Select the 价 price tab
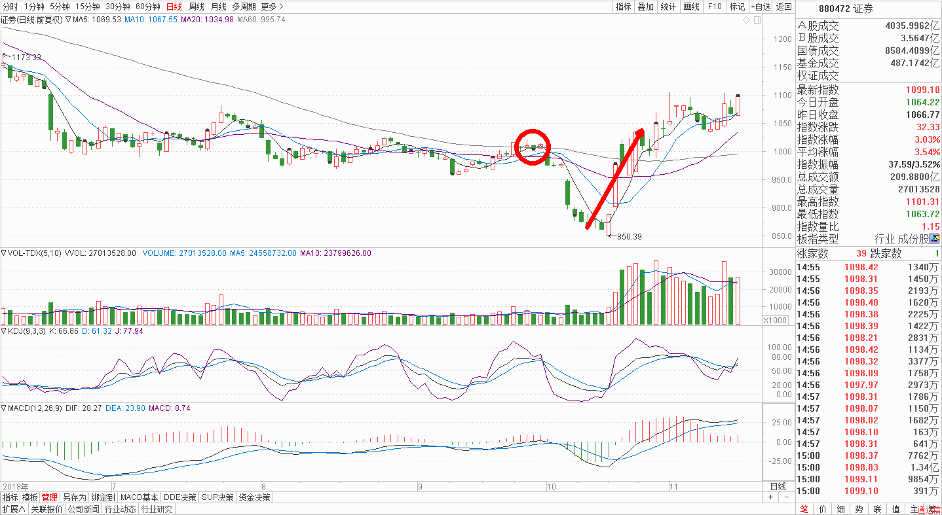 [822, 509]
